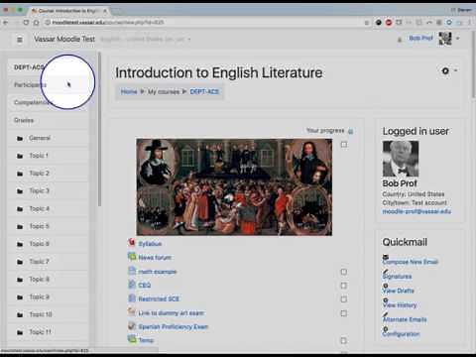This screenshot has height=357, width=476.
Task: Click the Topic 10 folder icon
Action: 20,315
